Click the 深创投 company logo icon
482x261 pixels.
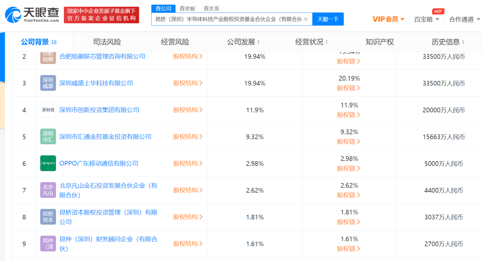[48, 110]
